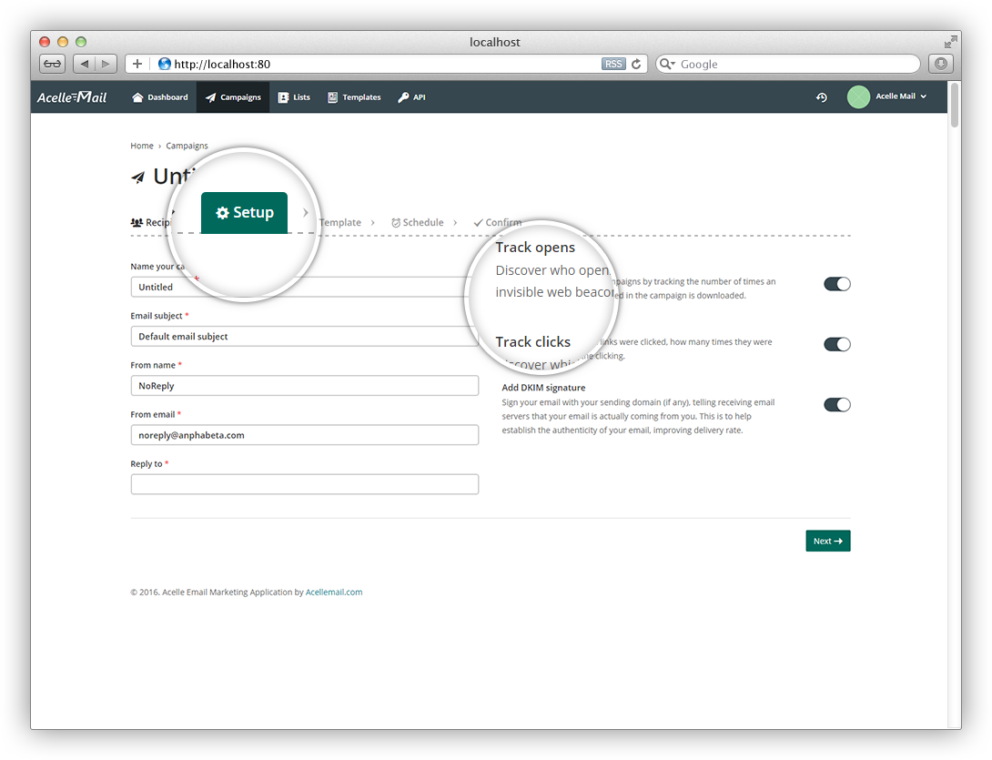Click the From name input field
Image resolution: width=992 pixels, height=760 pixels.
pos(304,385)
